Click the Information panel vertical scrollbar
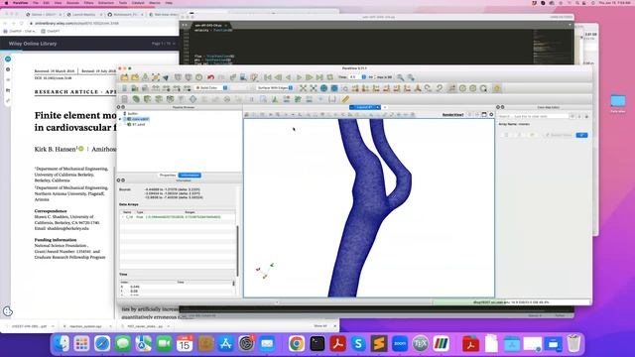The height and width of the screenshot is (357, 635). coord(238,251)
